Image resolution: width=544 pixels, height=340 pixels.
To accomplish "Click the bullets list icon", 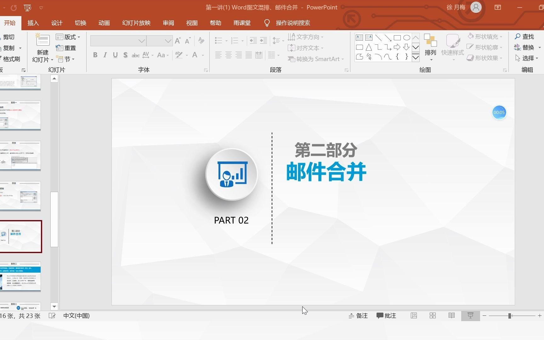I will click(x=218, y=40).
